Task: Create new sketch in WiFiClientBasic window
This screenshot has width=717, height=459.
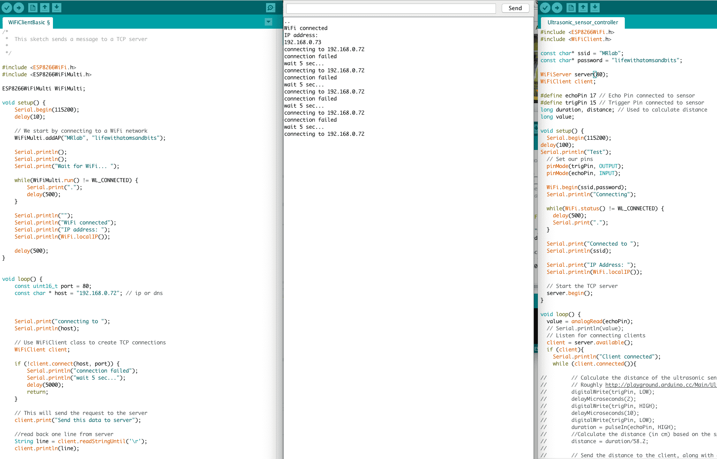Action: [x=33, y=7]
